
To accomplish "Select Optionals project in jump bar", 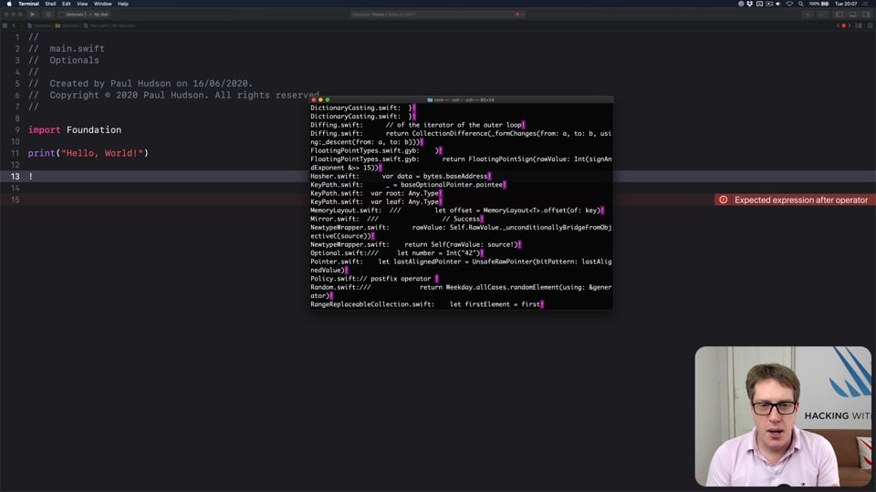I will click(x=39, y=26).
